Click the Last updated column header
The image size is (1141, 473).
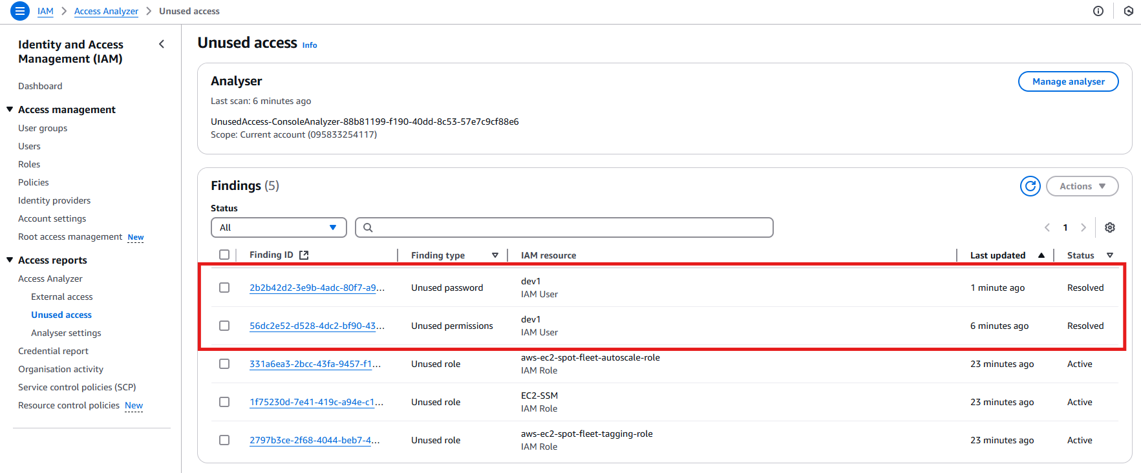click(997, 255)
